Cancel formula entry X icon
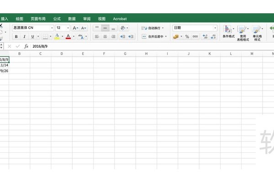 [x=10, y=46]
